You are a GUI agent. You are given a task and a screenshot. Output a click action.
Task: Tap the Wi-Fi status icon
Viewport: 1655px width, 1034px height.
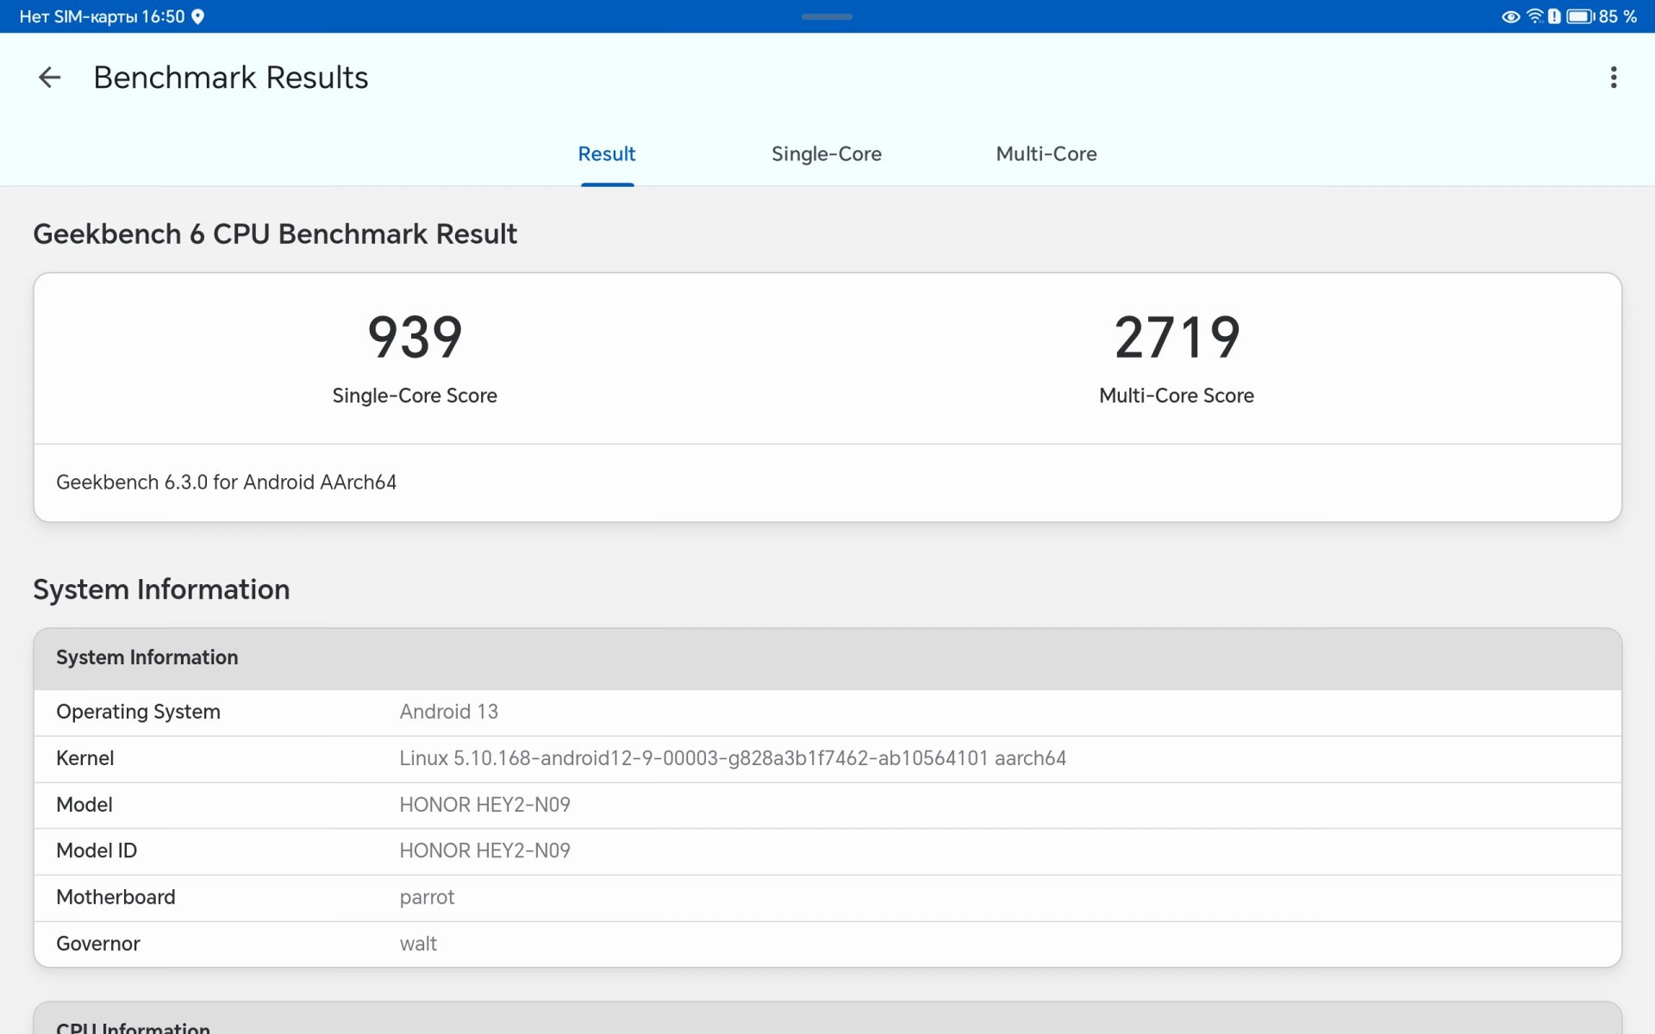tap(1534, 16)
